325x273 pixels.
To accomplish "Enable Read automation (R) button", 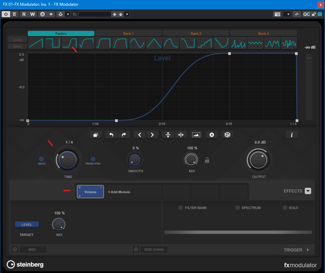I will tap(24, 14).
